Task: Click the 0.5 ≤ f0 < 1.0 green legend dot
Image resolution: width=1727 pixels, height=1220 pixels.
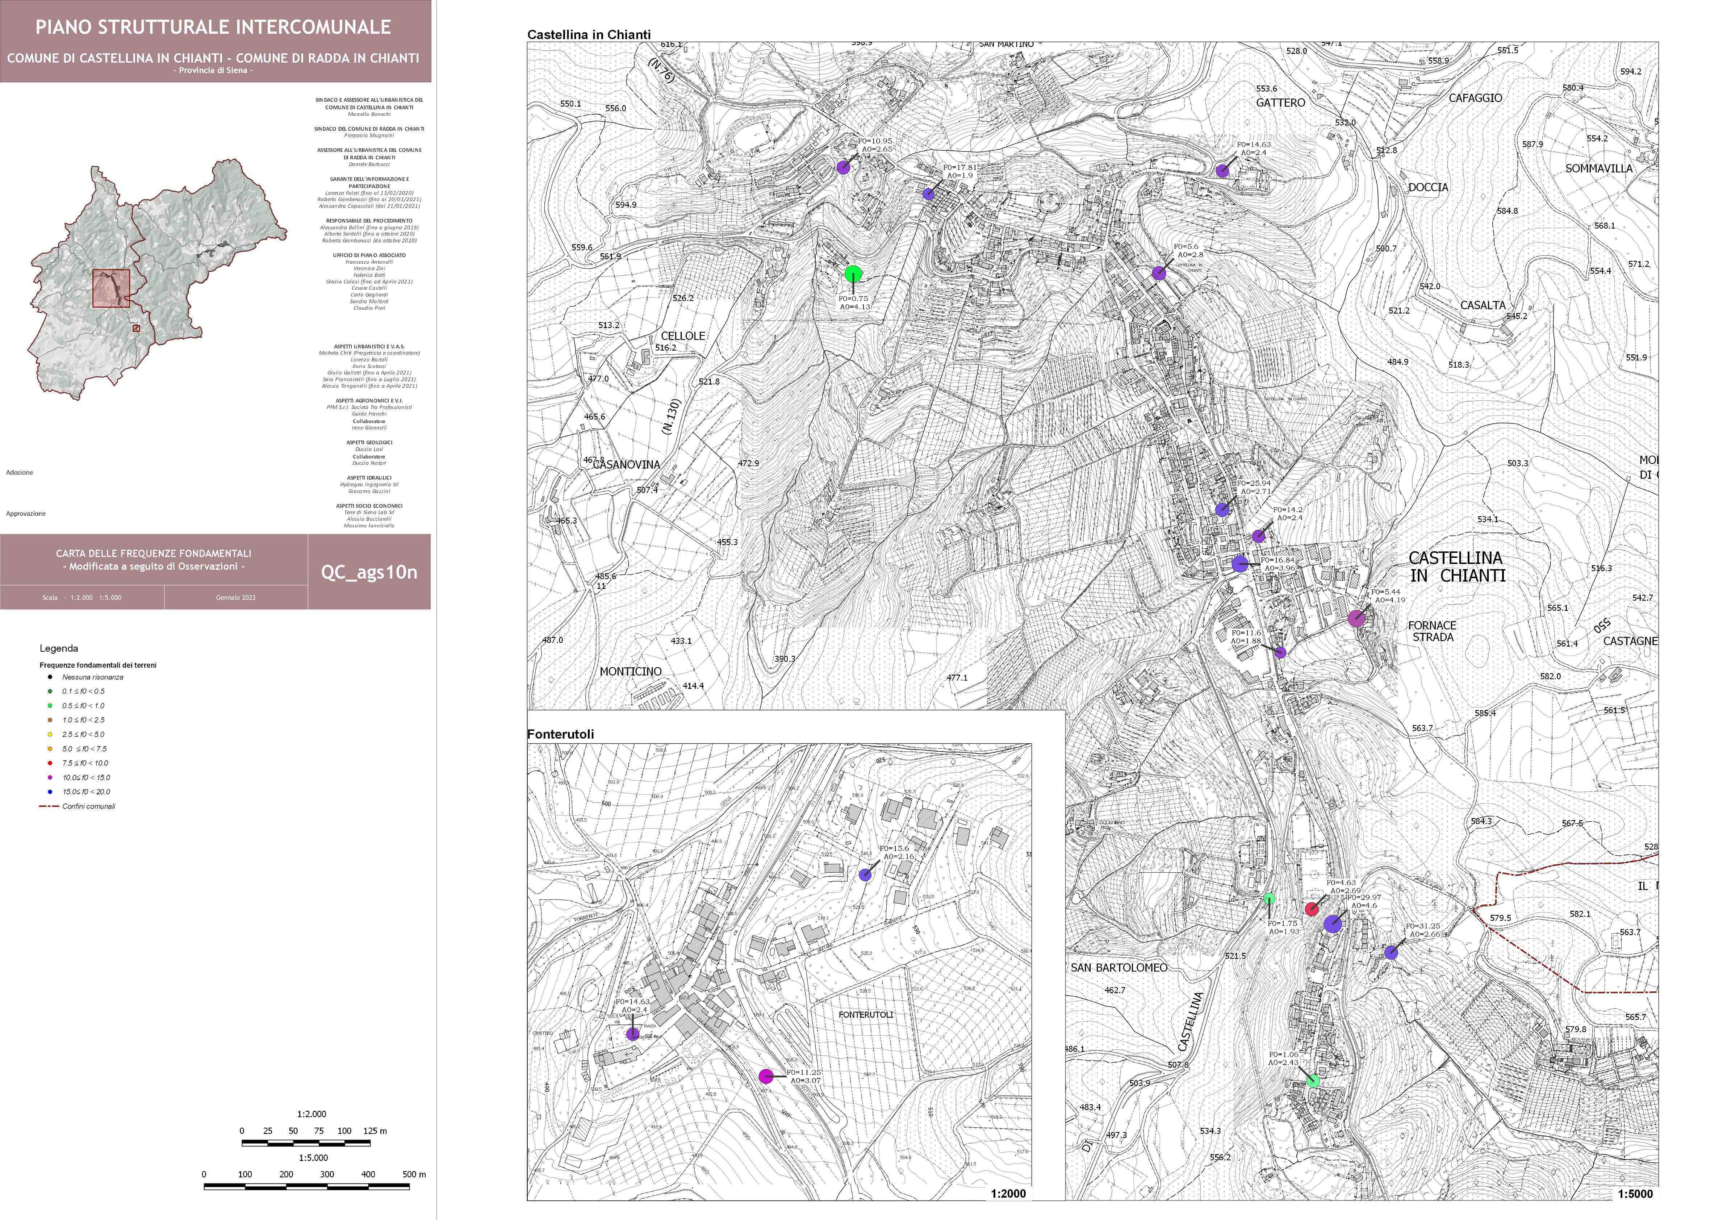Action: pos(50,706)
